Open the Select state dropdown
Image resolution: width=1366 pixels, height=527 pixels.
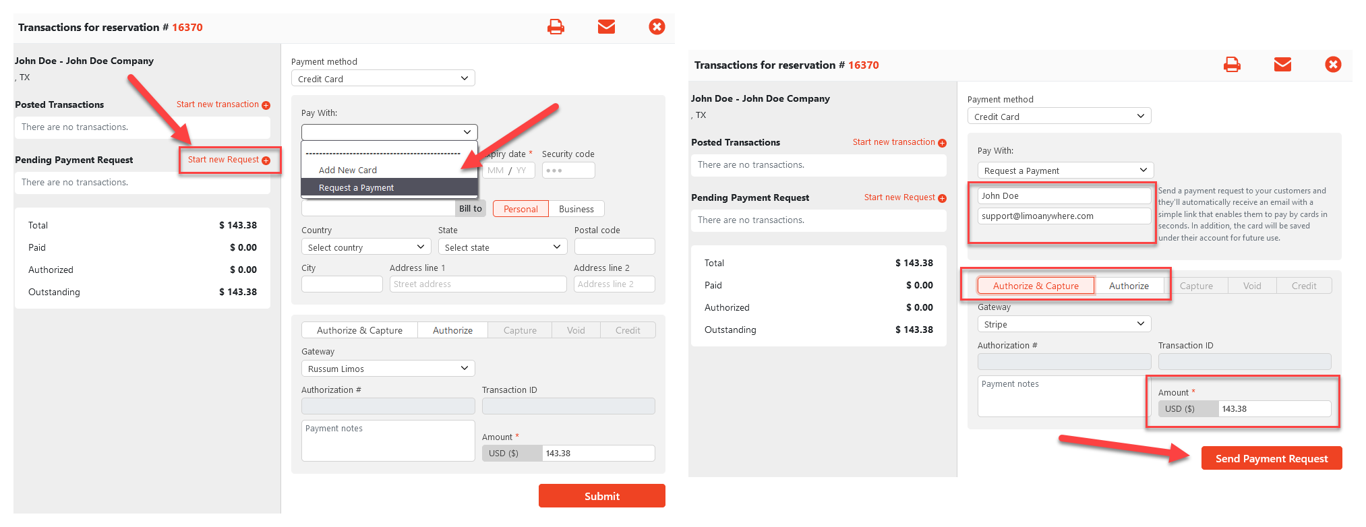point(502,247)
